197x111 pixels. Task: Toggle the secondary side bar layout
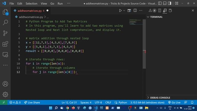coord(170,3)
